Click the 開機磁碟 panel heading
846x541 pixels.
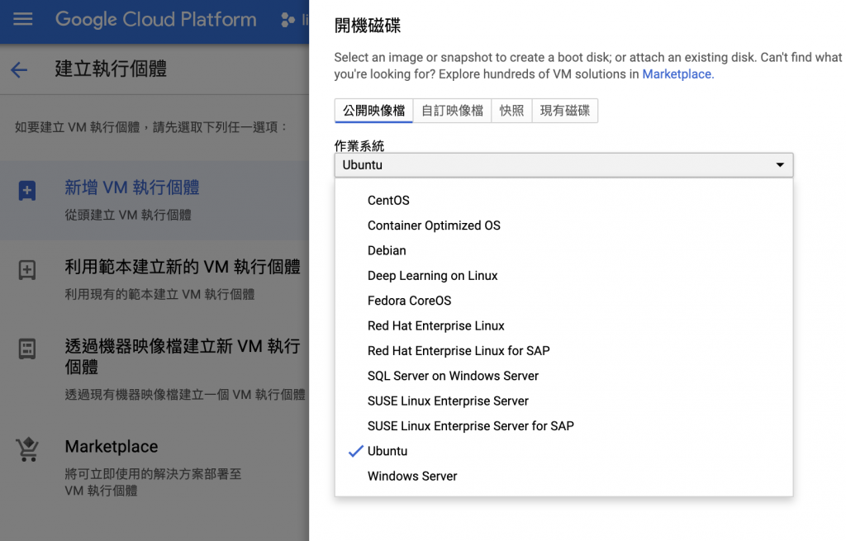368,26
